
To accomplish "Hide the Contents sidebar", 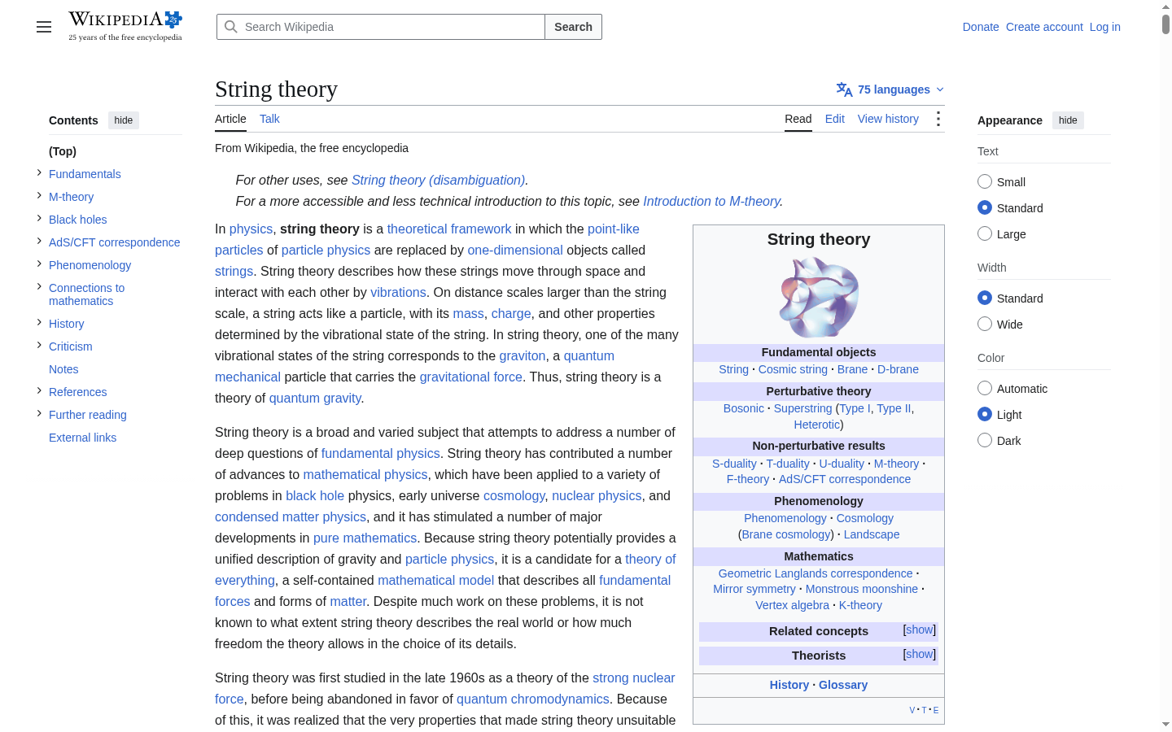I will click(124, 120).
